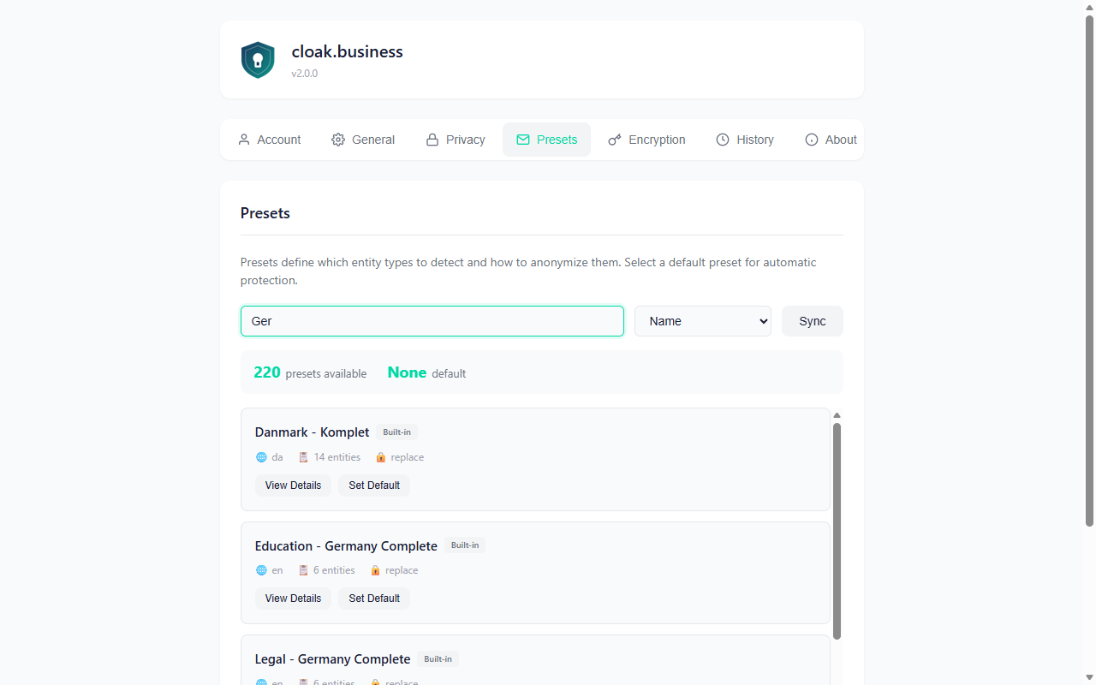The width and height of the screenshot is (1096, 685).
Task: Click the cloak.business shield logo
Action: 258,60
